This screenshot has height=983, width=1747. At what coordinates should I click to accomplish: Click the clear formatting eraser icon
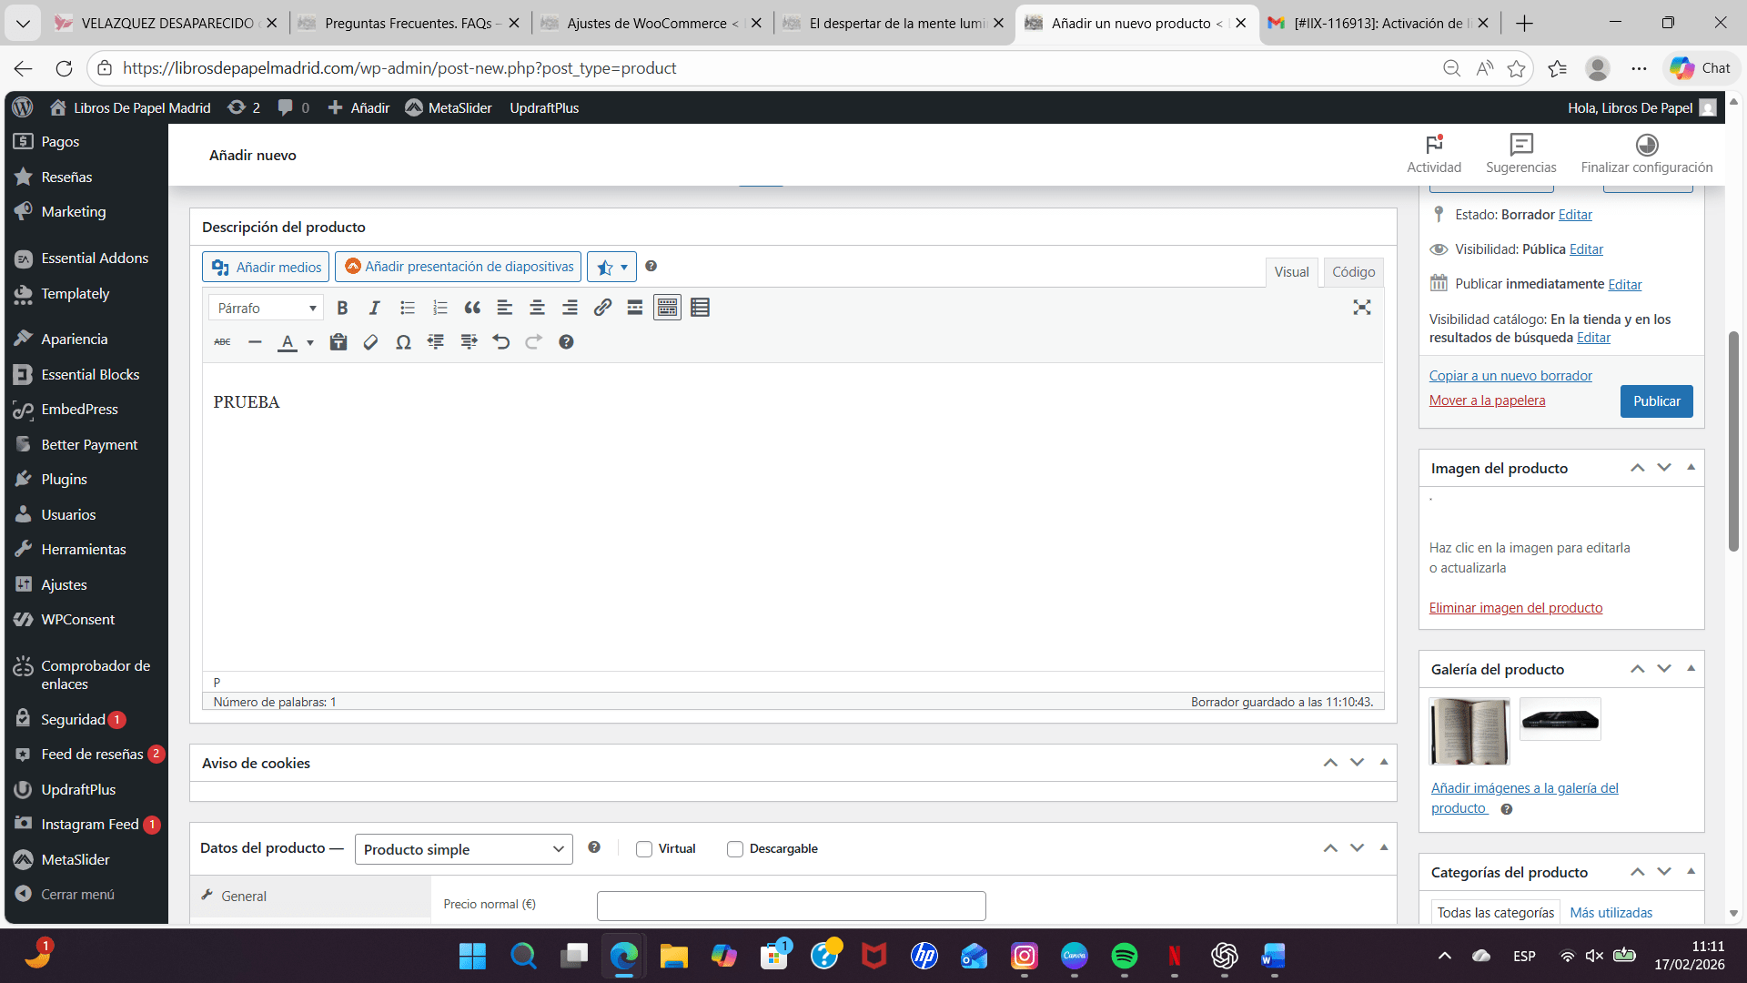point(370,342)
